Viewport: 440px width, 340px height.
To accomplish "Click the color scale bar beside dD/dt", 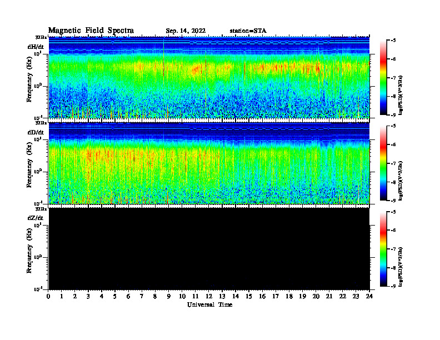I will coord(383,163).
